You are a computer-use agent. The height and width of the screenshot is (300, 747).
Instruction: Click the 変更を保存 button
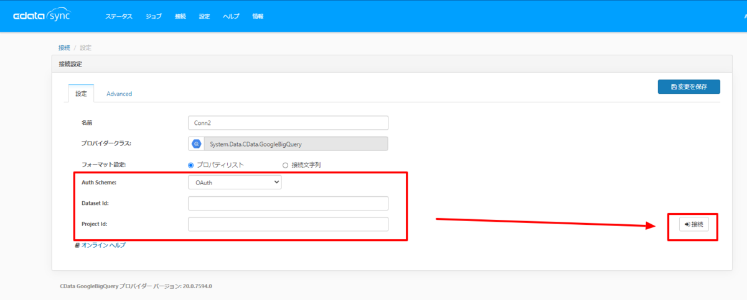(x=689, y=87)
